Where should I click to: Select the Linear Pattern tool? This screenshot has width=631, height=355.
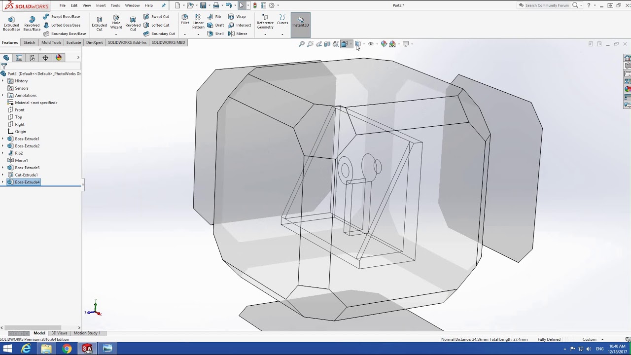click(198, 22)
